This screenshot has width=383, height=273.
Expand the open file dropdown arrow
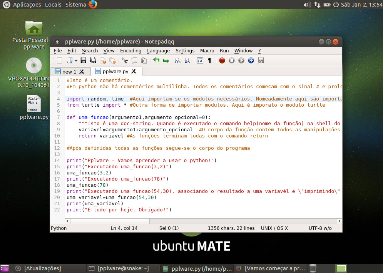[x=76, y=60]
